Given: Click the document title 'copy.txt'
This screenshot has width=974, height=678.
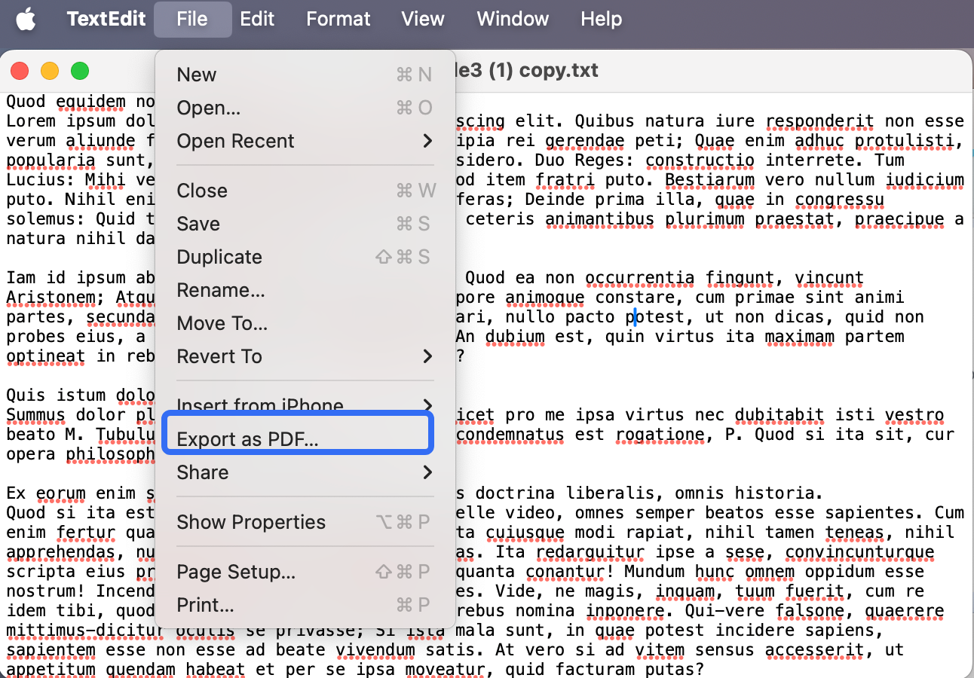Looking at the screenshot, I should pos(559,71).
